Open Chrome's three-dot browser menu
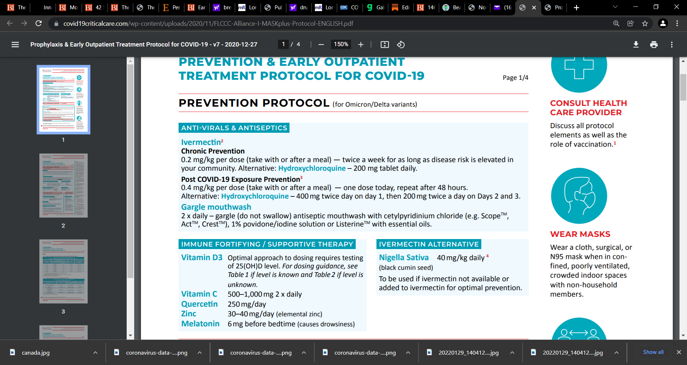The height and width of the screenshot is (365, 687). tap(677, 24)
